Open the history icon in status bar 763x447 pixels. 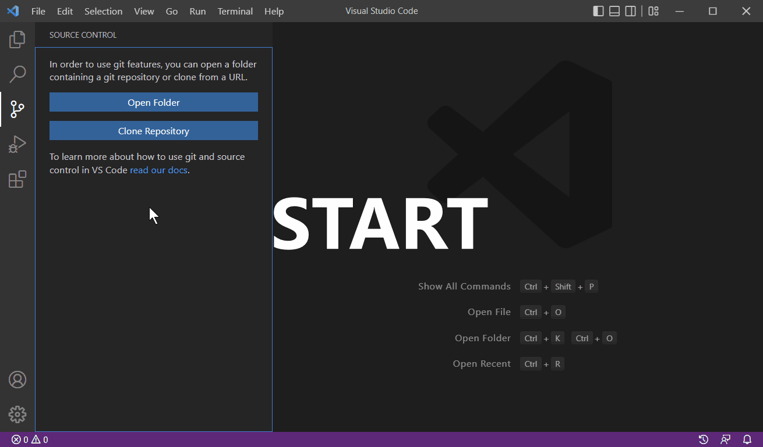tap(704, 439)
